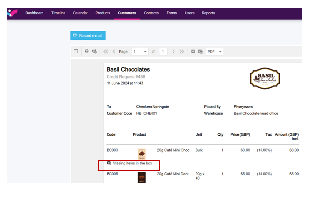Open the page number dropdown
The image size is (326, 201).
click(x=146, y=52)
